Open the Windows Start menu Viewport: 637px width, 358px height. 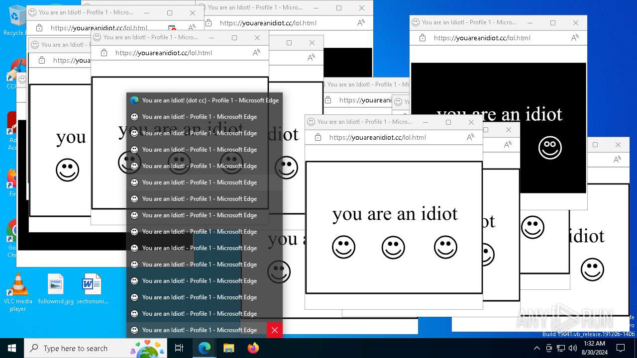(12, 348)
